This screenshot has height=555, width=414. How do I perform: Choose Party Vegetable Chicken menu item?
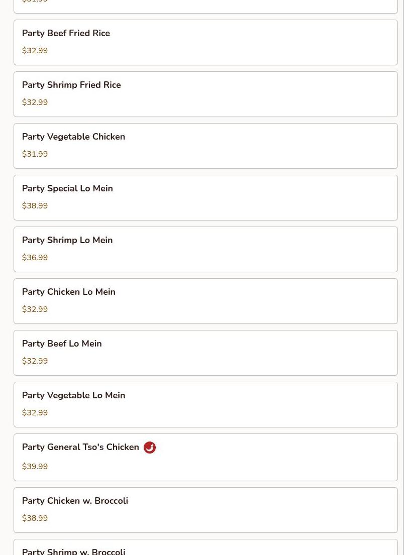click(206, 146)
